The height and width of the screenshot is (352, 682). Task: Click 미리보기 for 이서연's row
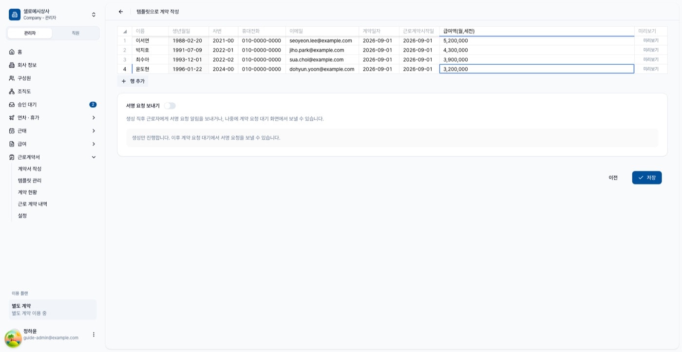click(651, 40)
